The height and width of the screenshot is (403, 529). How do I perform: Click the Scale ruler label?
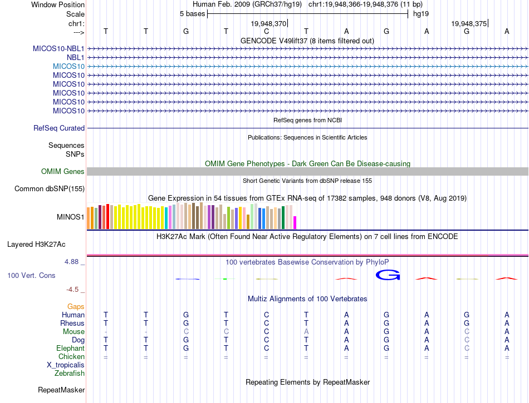click(x=75, y=14)
